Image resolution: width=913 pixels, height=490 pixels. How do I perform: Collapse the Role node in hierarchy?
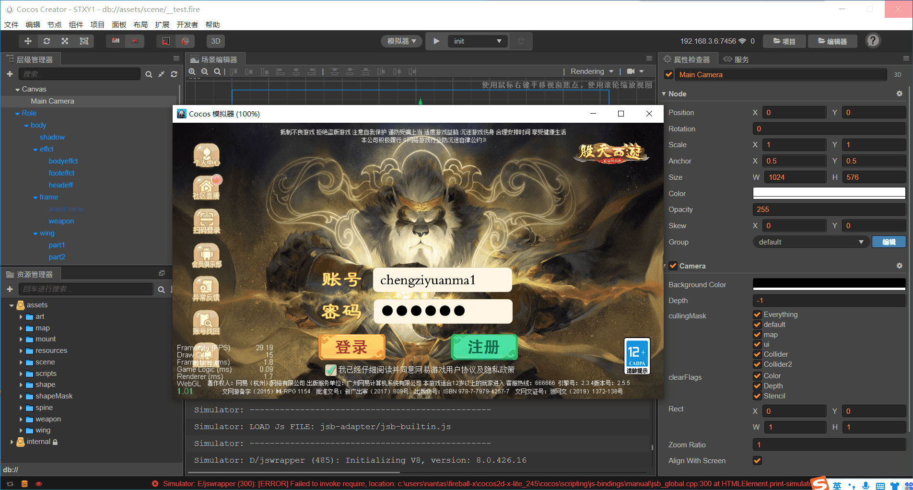tap(17, 114)
